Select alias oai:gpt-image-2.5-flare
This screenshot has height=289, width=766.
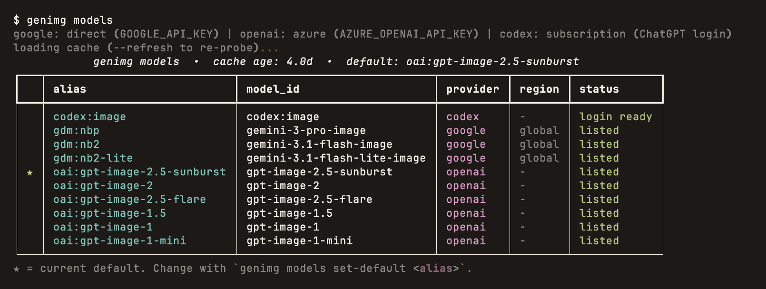[129, 200]
